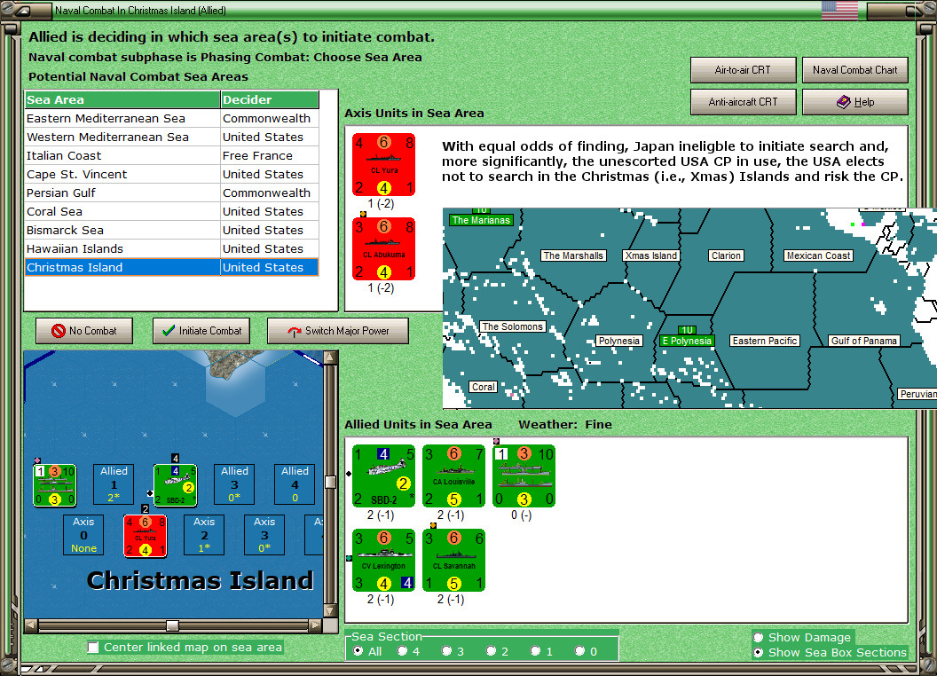Open the Naval Combat Chart
Viewport: 937px width, 676px height.
pos(854,70)
